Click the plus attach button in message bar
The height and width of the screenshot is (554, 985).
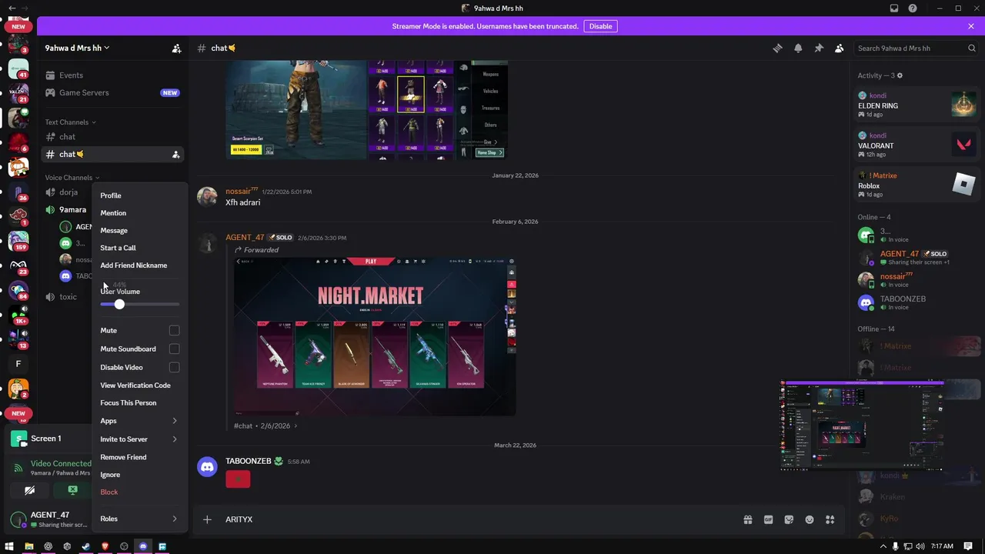click(207, 519)
